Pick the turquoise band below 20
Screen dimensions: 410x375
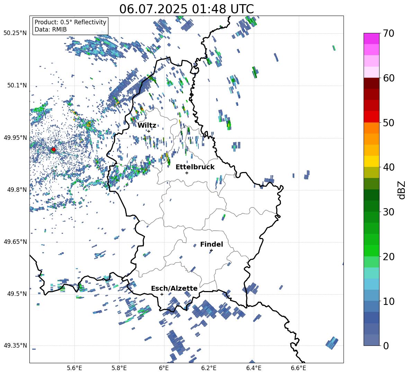[x=371, y=273]
